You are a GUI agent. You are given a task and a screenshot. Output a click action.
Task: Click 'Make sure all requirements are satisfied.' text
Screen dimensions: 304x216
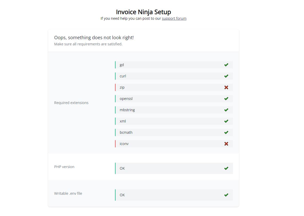coord(88,44)
